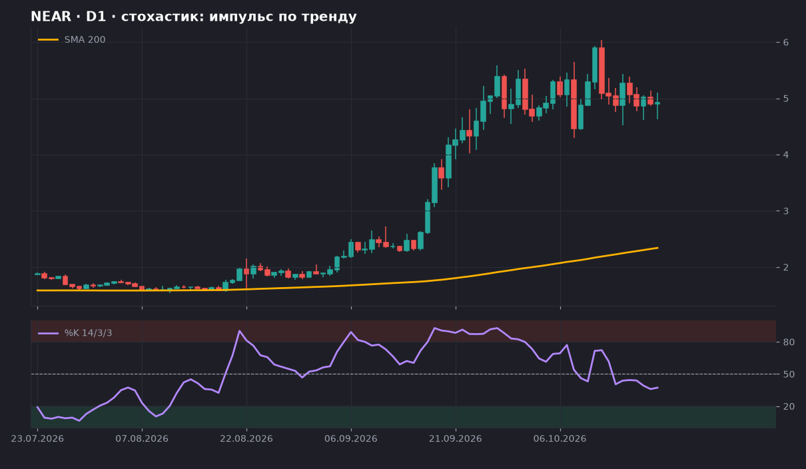Click the stochastic axis level 80
The image size is (806, 469).
pos(789,342)
